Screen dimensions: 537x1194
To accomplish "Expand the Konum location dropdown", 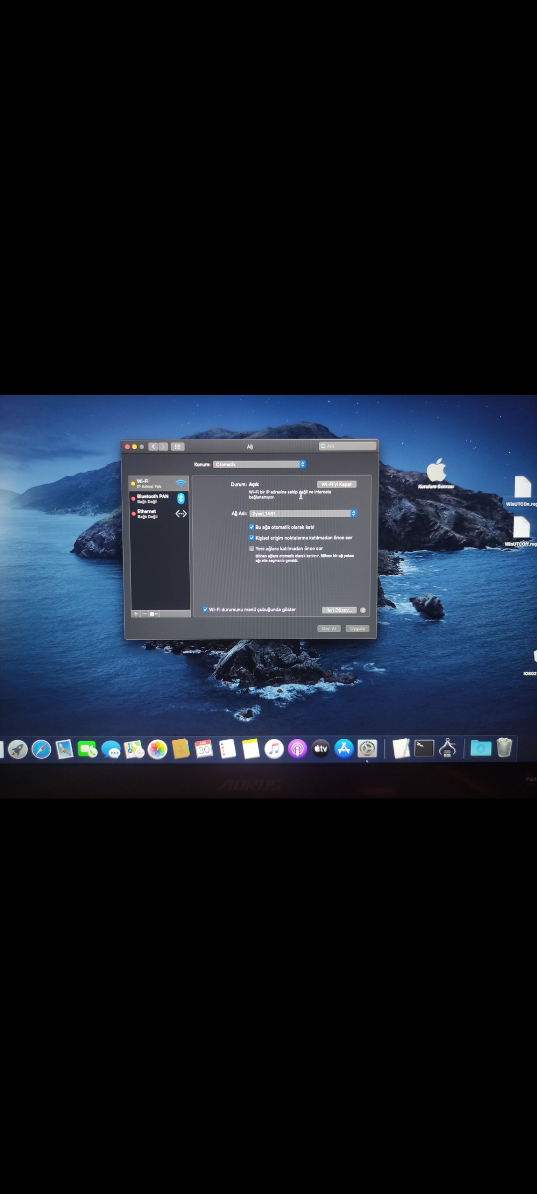I will (x=259, y=464).
